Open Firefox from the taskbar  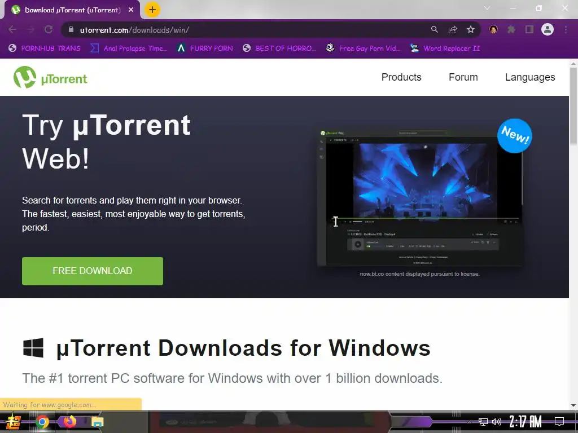69,421
